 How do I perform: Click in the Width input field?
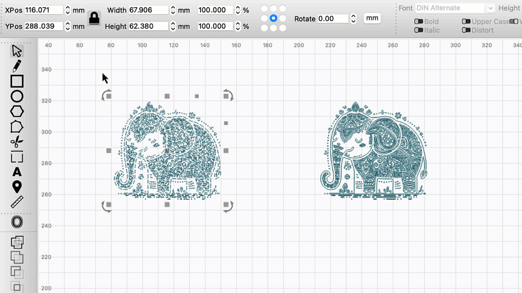pyautogui.click(x=148, y=10)
